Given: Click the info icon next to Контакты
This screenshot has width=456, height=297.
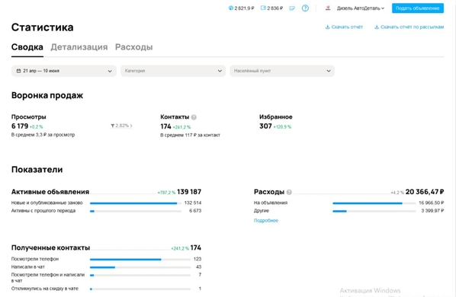Looking at the screenshot, I should point(194,117).
